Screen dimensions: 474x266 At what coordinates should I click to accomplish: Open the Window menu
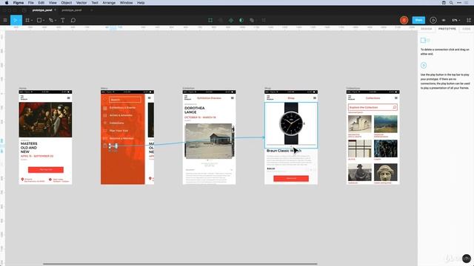(x=127, y=3)
